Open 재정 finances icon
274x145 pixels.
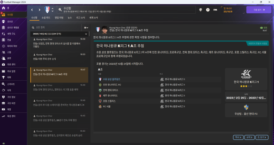pyautogui.click(x=3, y=109)
